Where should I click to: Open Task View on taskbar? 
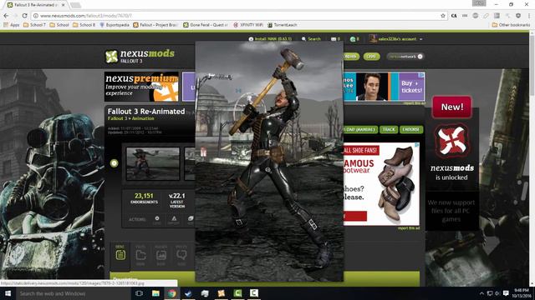point(139,293)
